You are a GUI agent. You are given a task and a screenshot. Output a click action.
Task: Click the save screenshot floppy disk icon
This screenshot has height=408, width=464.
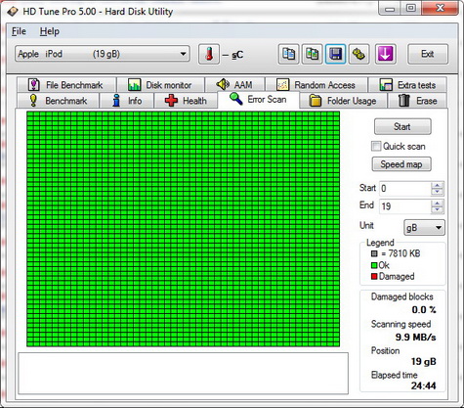(x=335, y=54)
